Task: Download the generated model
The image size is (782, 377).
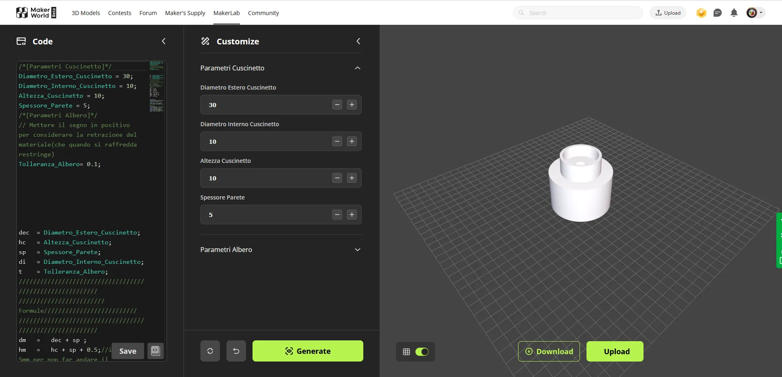Action: point(549,351)
